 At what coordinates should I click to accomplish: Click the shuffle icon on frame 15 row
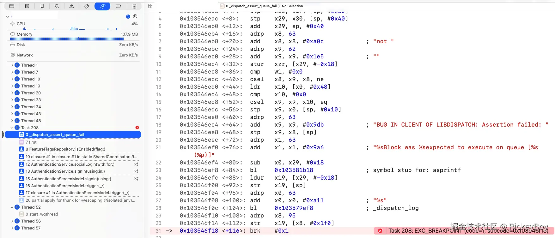tap(136, 179)
